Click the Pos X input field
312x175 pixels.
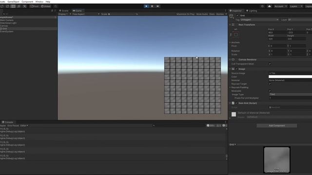tap(277, 33)
